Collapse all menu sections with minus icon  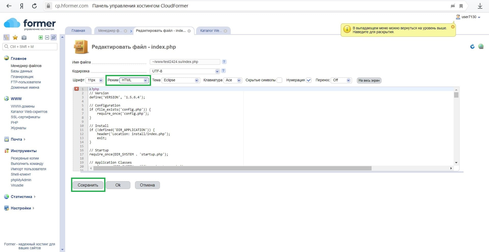pyautogui.click(x=47, y=37)
